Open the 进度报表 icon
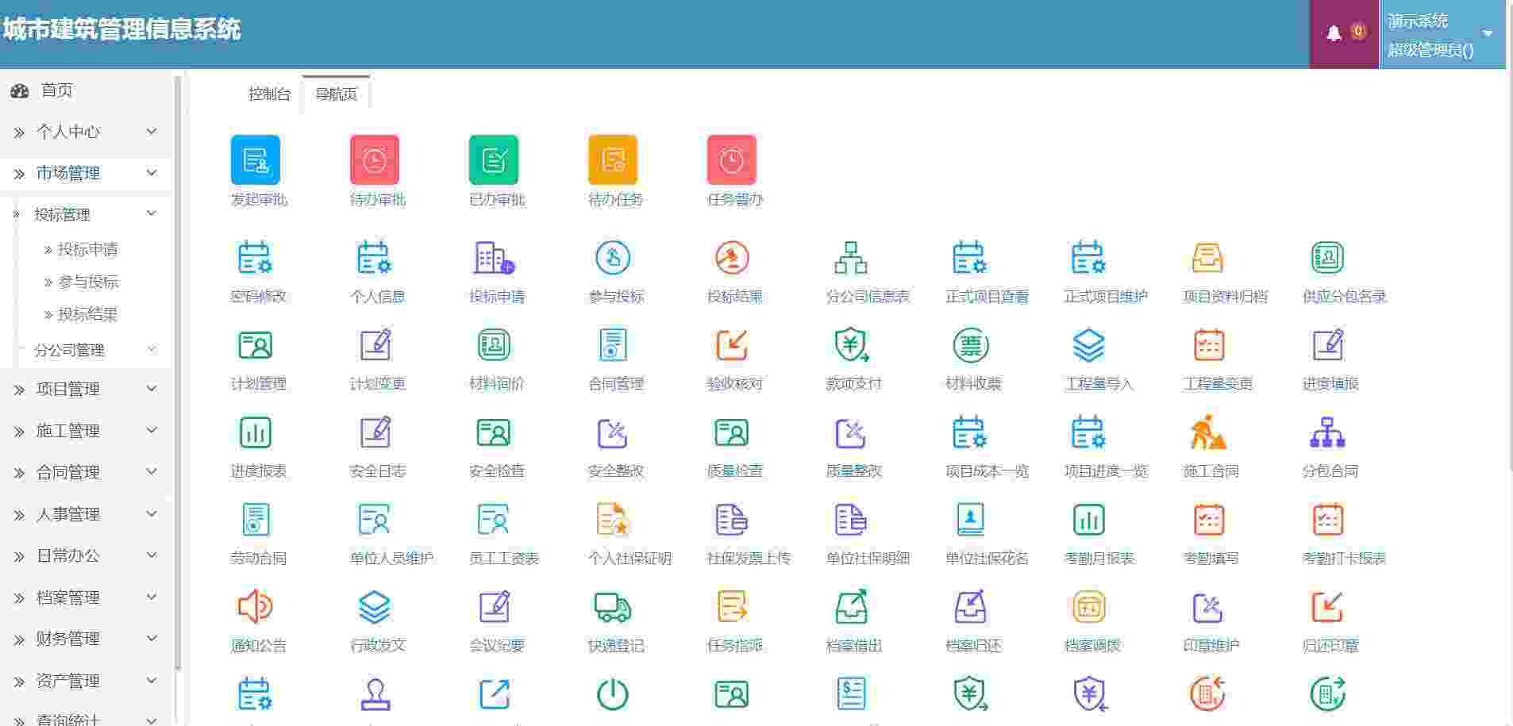Screen dimensions: 1513x726 (255, 432)
